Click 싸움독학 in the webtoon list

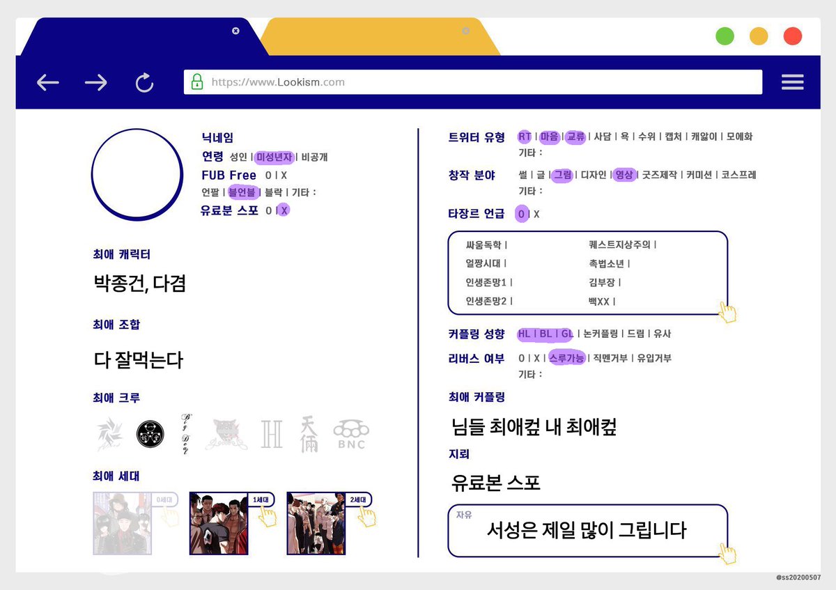tap(484, 245)
